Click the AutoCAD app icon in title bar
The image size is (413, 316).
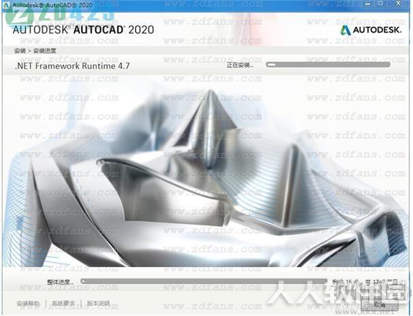pos(7,5)
